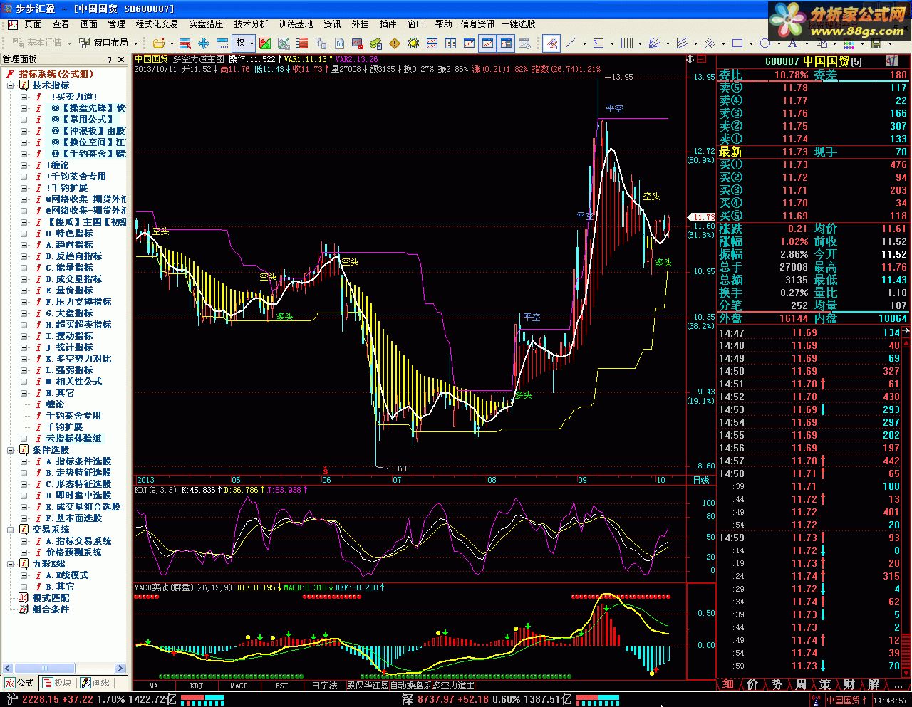This screenshot has width=912, height=707.
Task: Select 云指标体验组 in the tree
Action: [x=73, y=439]
